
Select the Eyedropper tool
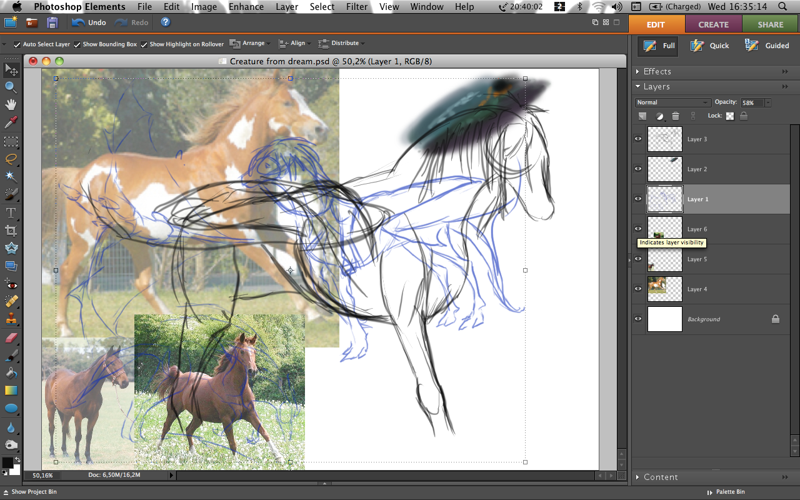click(11, 122)
